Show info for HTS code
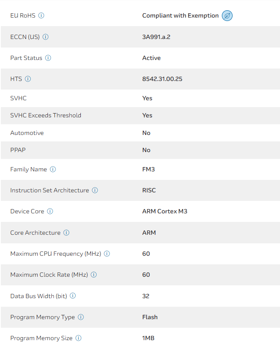280x347 pixels. pyautogui.click(x=28, y=79)
